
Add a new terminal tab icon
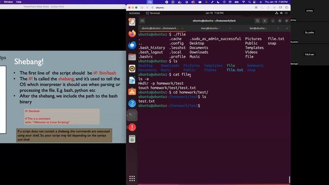142,21
